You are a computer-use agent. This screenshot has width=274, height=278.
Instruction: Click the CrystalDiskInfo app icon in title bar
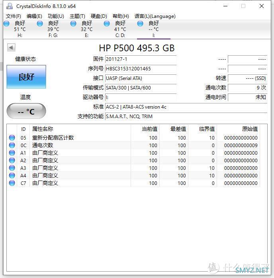(10, 6)
